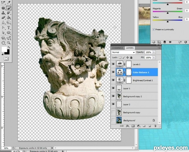Click Link layers icon in Layers panel
189x152 pixels.
pos(122,126)
